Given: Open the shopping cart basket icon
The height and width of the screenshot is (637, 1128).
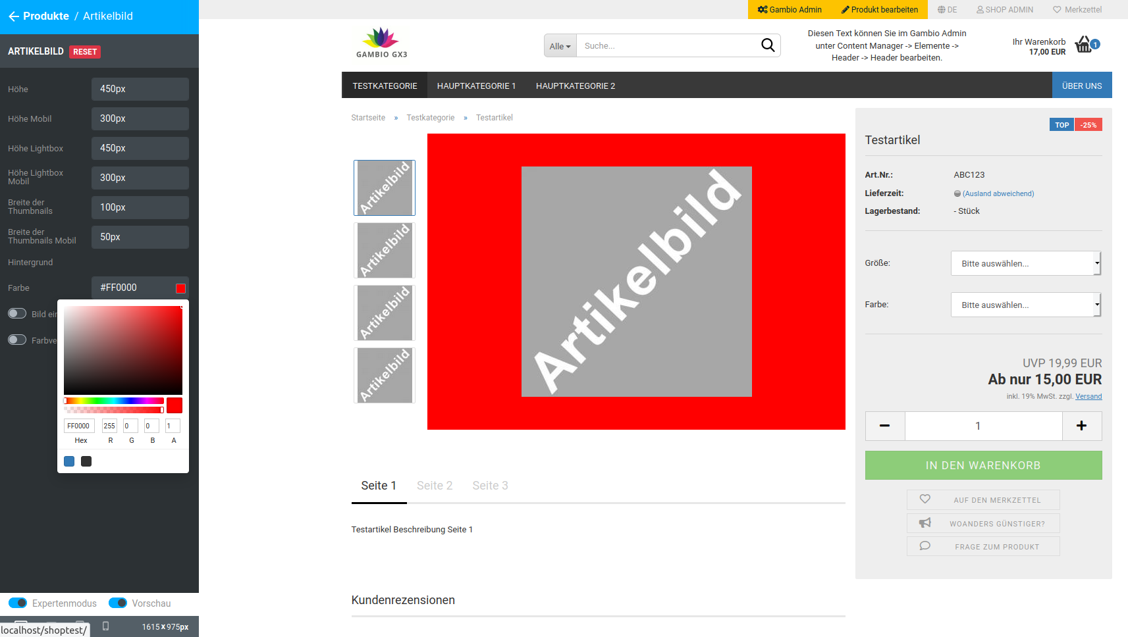Looking at the screenshot, I should (x=1084, y=43).
